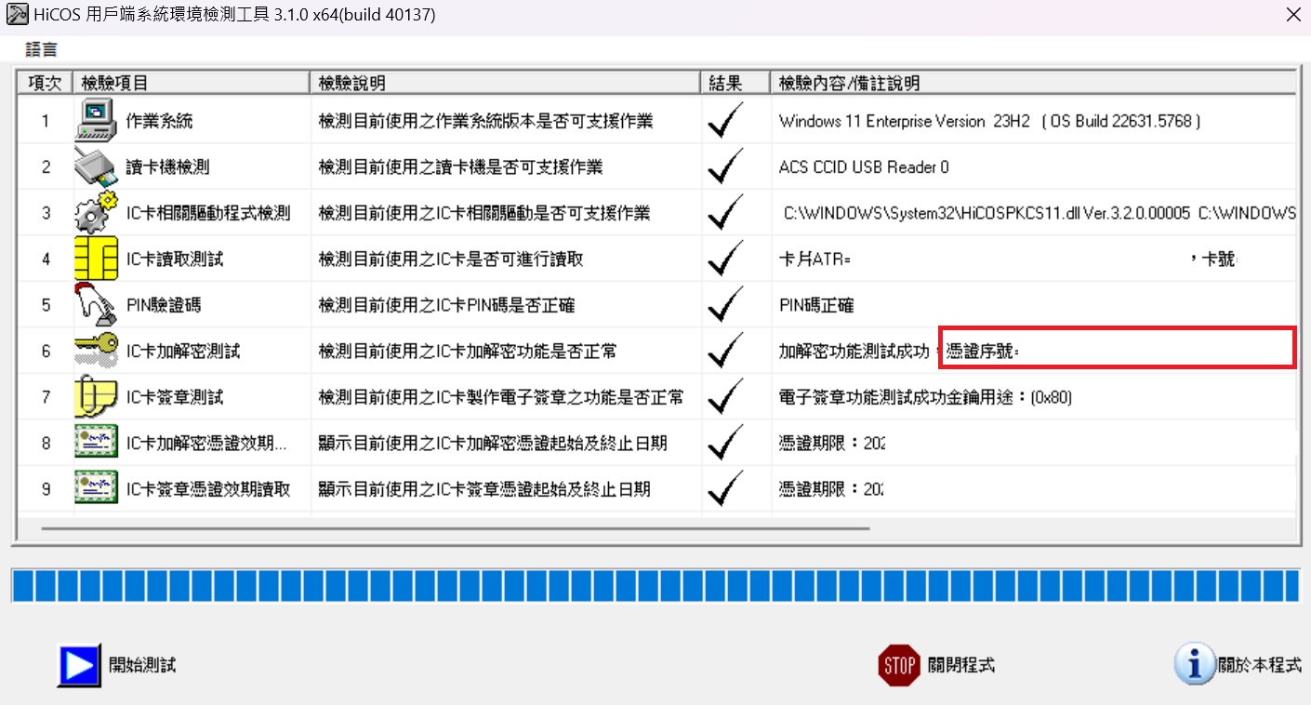The image size is (1311, 705).
Task: Click the IC card driver gear icon
Action: coord(96,213)
